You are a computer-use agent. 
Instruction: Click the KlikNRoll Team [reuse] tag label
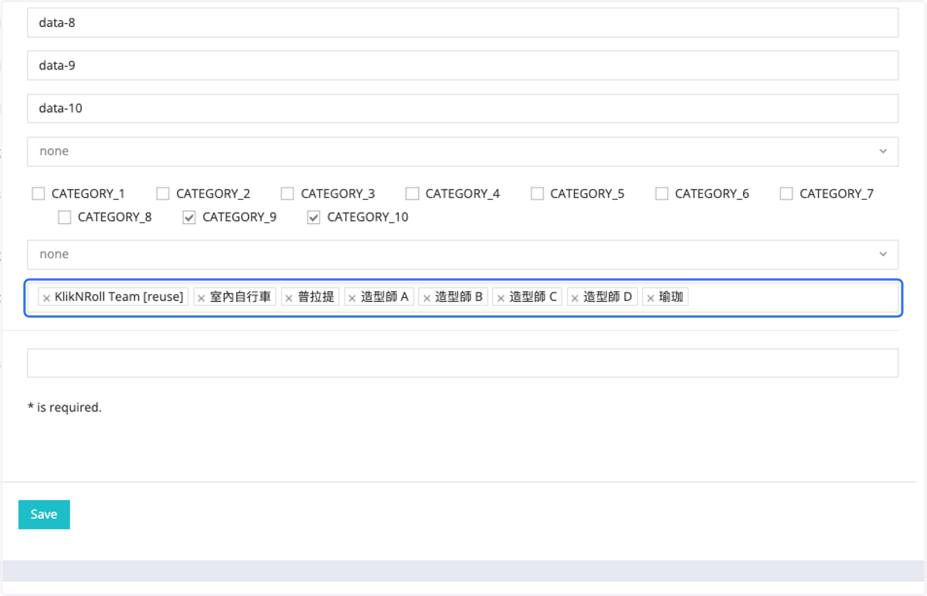coord(119,296)
